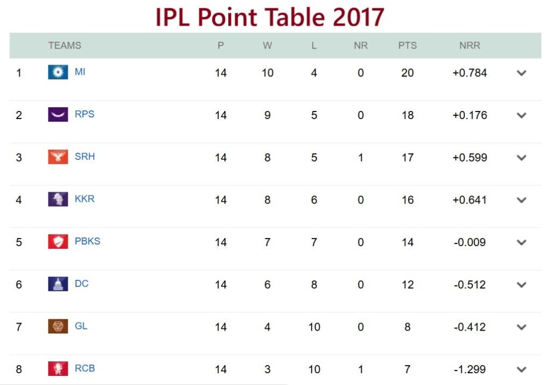Select the TEAMS column header
This screenshot has height=385, width=551.
(x=65, y=46)
